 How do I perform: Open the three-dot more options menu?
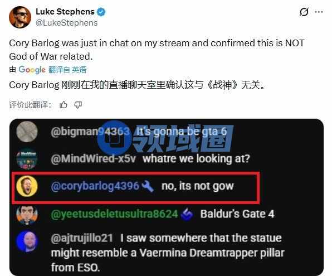coord(319,12)
